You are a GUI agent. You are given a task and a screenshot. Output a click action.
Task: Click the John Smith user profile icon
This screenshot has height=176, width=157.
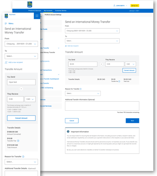[114, 5]
